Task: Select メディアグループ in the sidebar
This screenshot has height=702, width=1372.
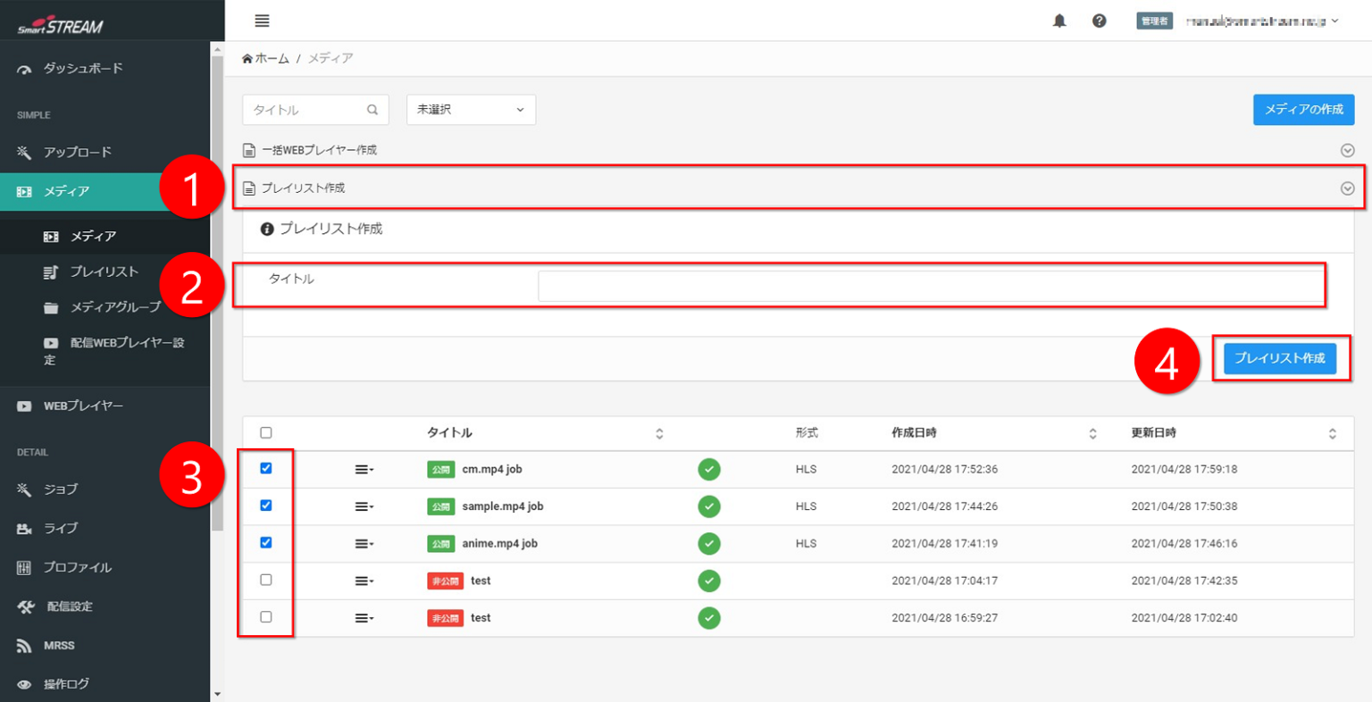Action: click(115, 307)
